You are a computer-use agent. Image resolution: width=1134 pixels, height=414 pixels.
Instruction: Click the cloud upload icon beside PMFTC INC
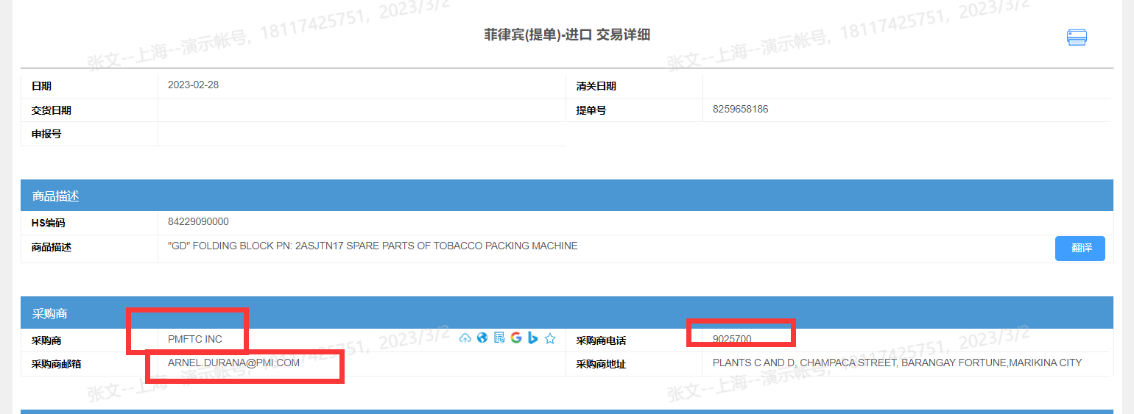coord(465,338)
